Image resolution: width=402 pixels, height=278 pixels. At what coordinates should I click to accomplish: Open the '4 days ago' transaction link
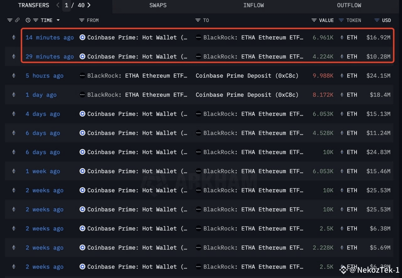coord(43,114)
